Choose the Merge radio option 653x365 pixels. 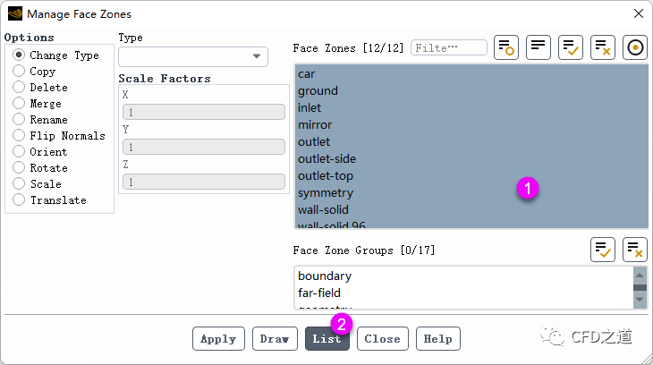click(x=19, y=104)
